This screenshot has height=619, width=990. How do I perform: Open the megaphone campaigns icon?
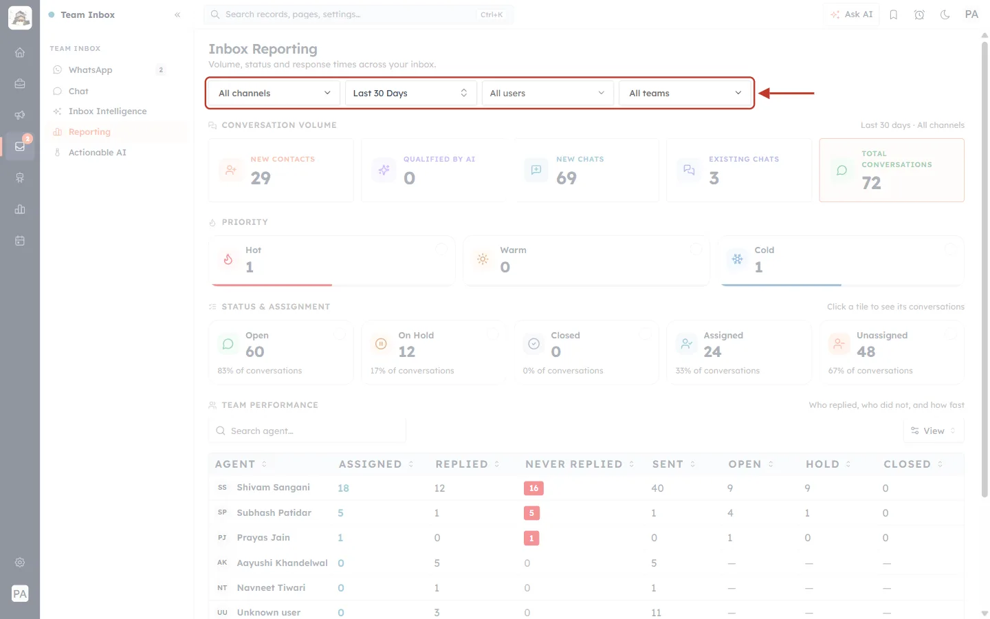tap(20, 115)
